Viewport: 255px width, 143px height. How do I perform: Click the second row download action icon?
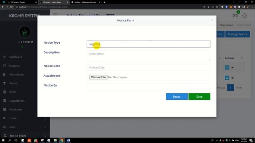coord(227,78)
